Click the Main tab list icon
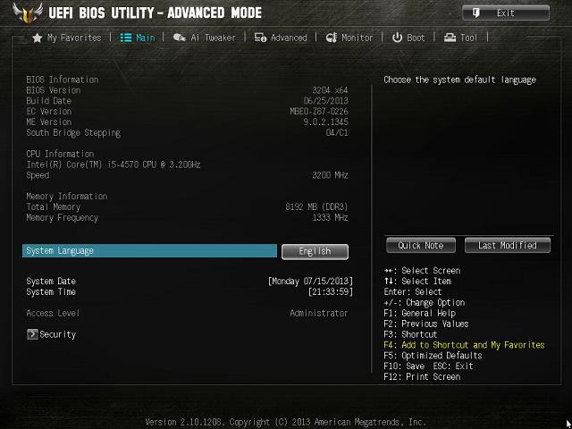Screen dimensions: 572x429 (x=126, y=38)
